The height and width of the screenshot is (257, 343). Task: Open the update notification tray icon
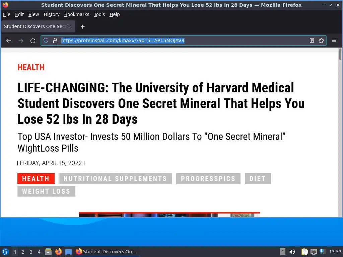[x=322, y=251]
